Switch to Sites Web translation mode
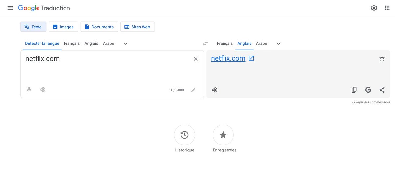 138,27
